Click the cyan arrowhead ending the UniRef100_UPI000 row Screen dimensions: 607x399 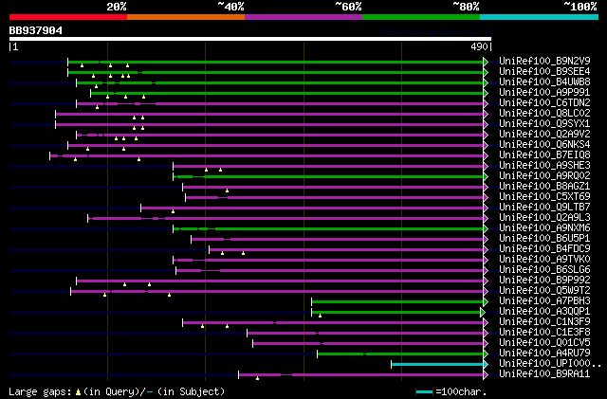click(486, 365)
